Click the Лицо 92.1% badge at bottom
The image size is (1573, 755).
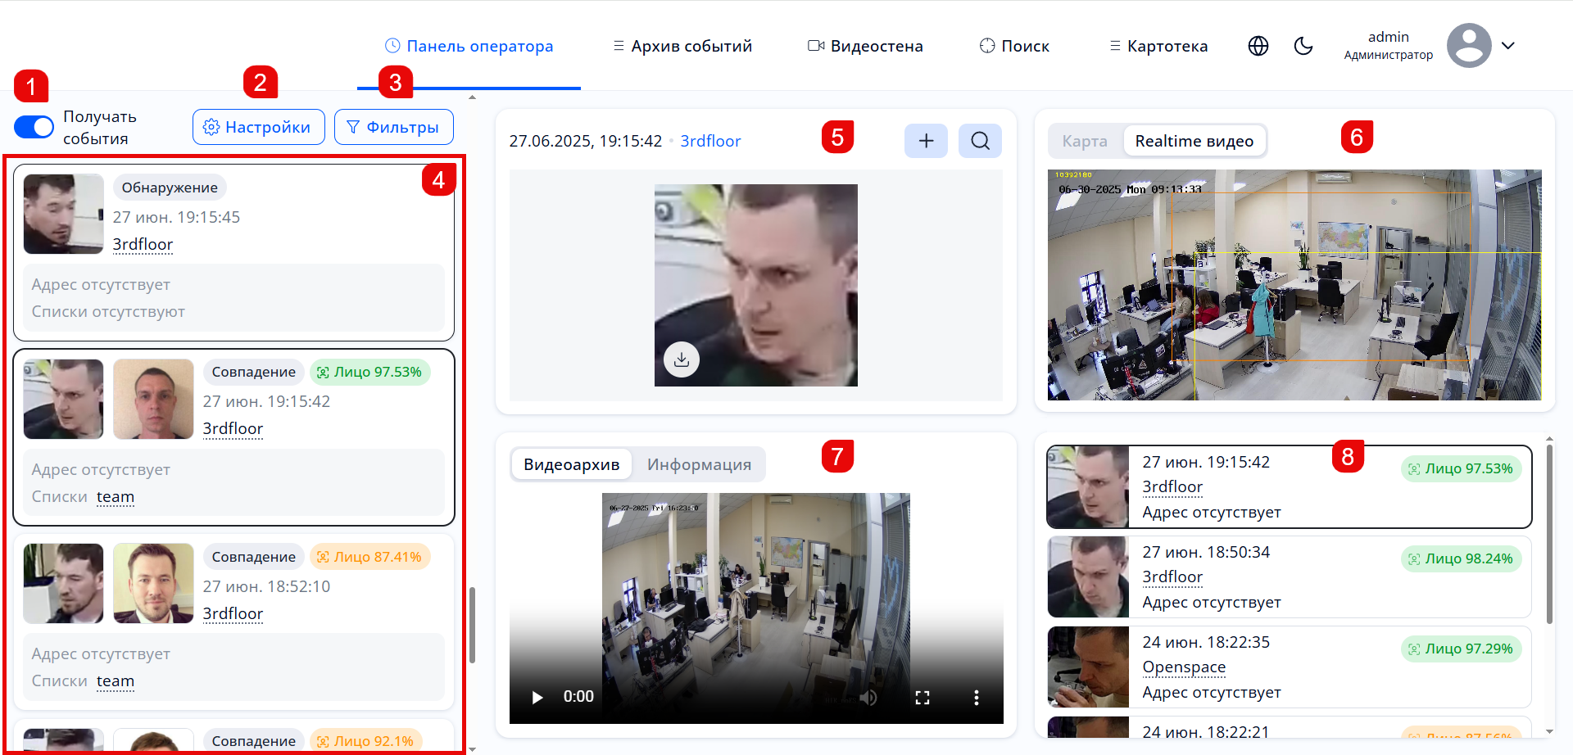(x=366, y=741)
